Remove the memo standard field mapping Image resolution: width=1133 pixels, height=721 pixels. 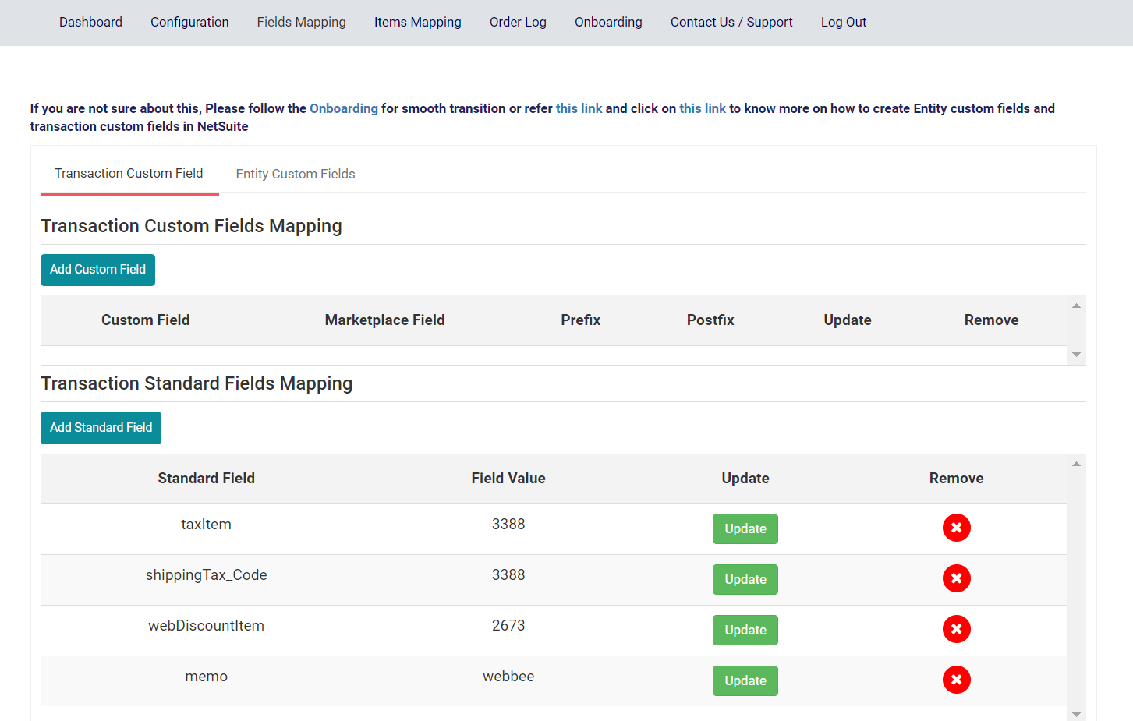pos(957,680)
